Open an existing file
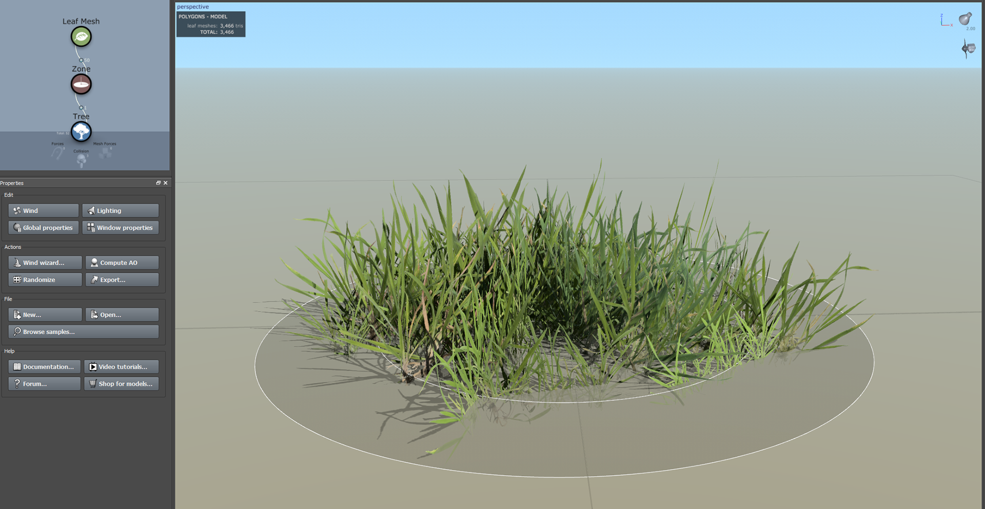The image size is (985, 509). 122,315
